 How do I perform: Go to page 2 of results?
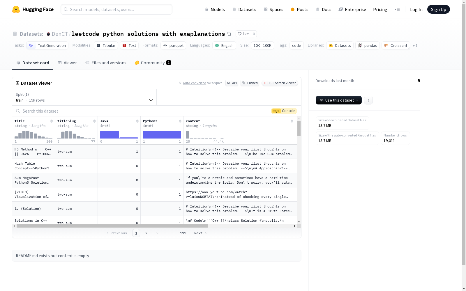pos(146,233)
